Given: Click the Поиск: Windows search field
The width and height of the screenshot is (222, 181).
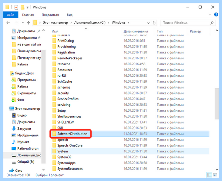Looking at the screenshot, I should (188, 23).
